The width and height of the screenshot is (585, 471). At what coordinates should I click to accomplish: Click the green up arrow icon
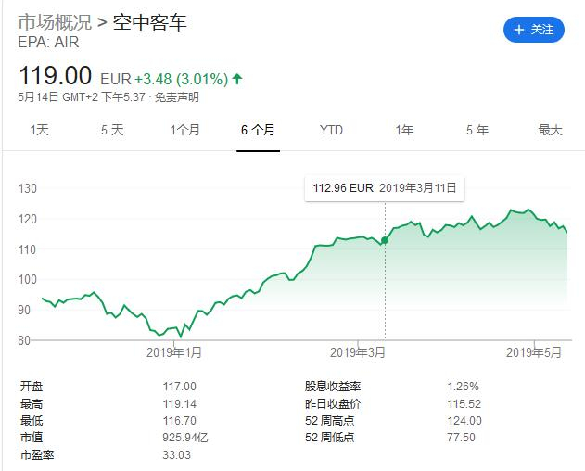(x=237, y=79)
